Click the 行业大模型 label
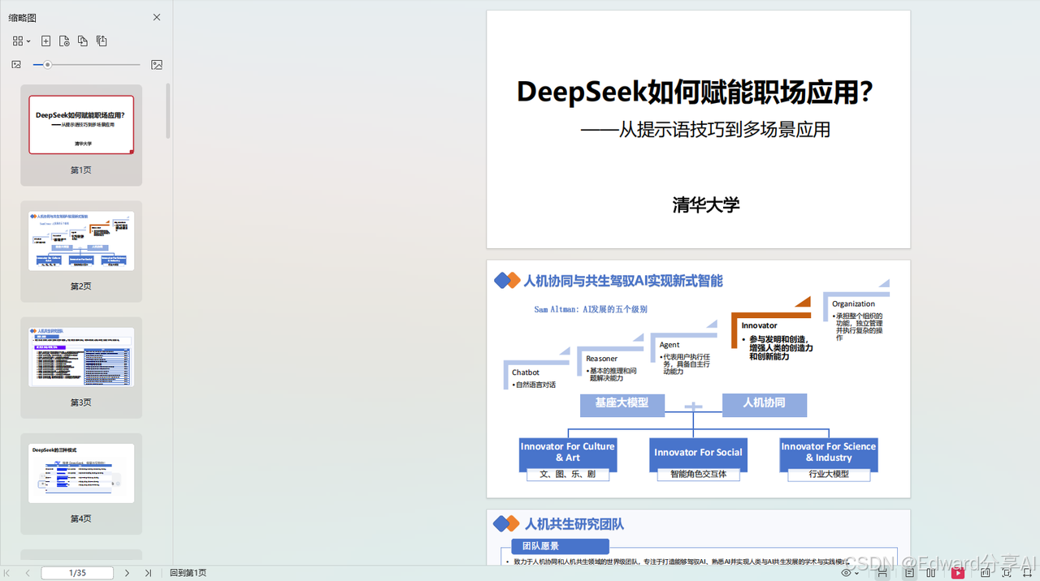 [x=829, y=474]
